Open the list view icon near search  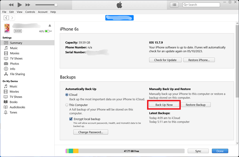174,5
